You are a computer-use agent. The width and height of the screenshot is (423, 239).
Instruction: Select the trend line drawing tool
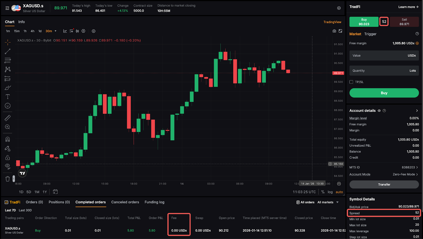tap(8, 51)
